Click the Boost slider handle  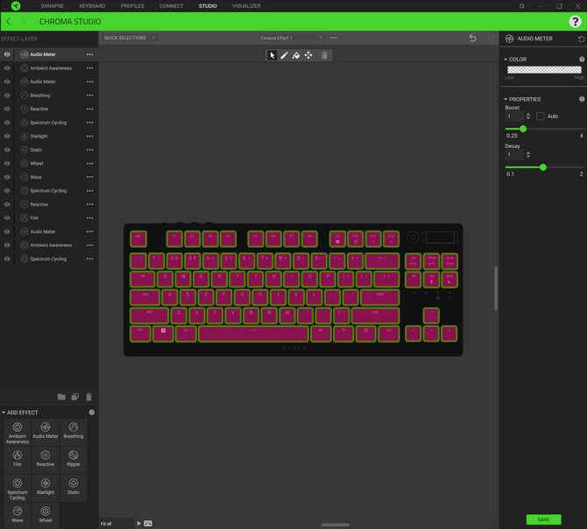(x=523, y=129)
